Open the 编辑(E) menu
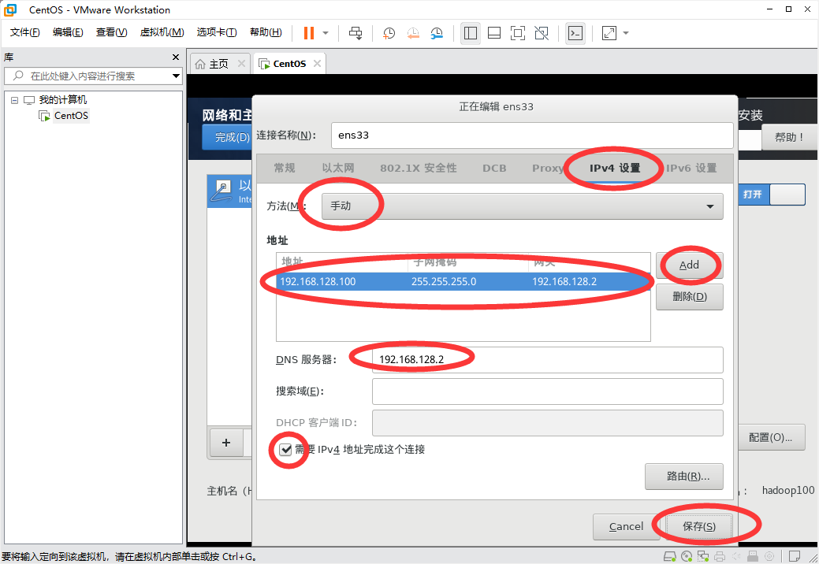Image resolution: width=819 pixels, height=564 pixels. tap(68, 32)
